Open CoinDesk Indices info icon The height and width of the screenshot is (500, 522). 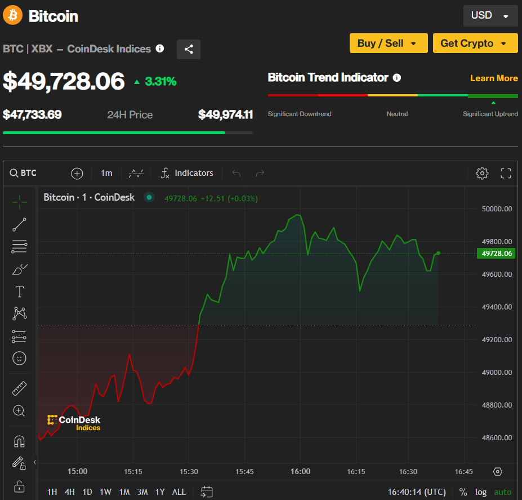coord(160,48)
